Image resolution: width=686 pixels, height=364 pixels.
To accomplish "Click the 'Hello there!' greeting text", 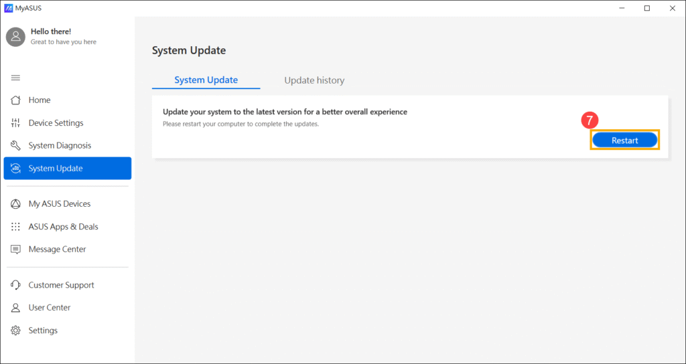I will (x=51, y=31).
